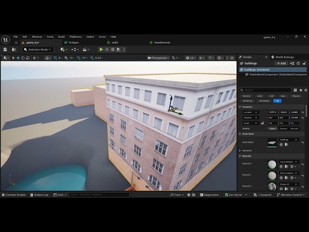Open the buildings static mesh dropdown
Screen dimensions: 309x232
[289, 140]
